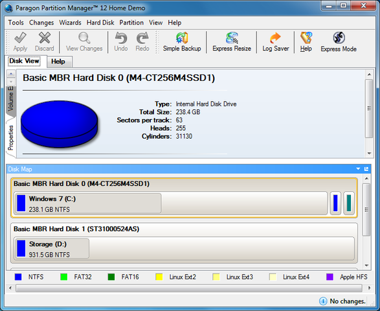Click the FAT16 dark green swatch
This screenshot has height=311, width=380.
pos(111,277)
